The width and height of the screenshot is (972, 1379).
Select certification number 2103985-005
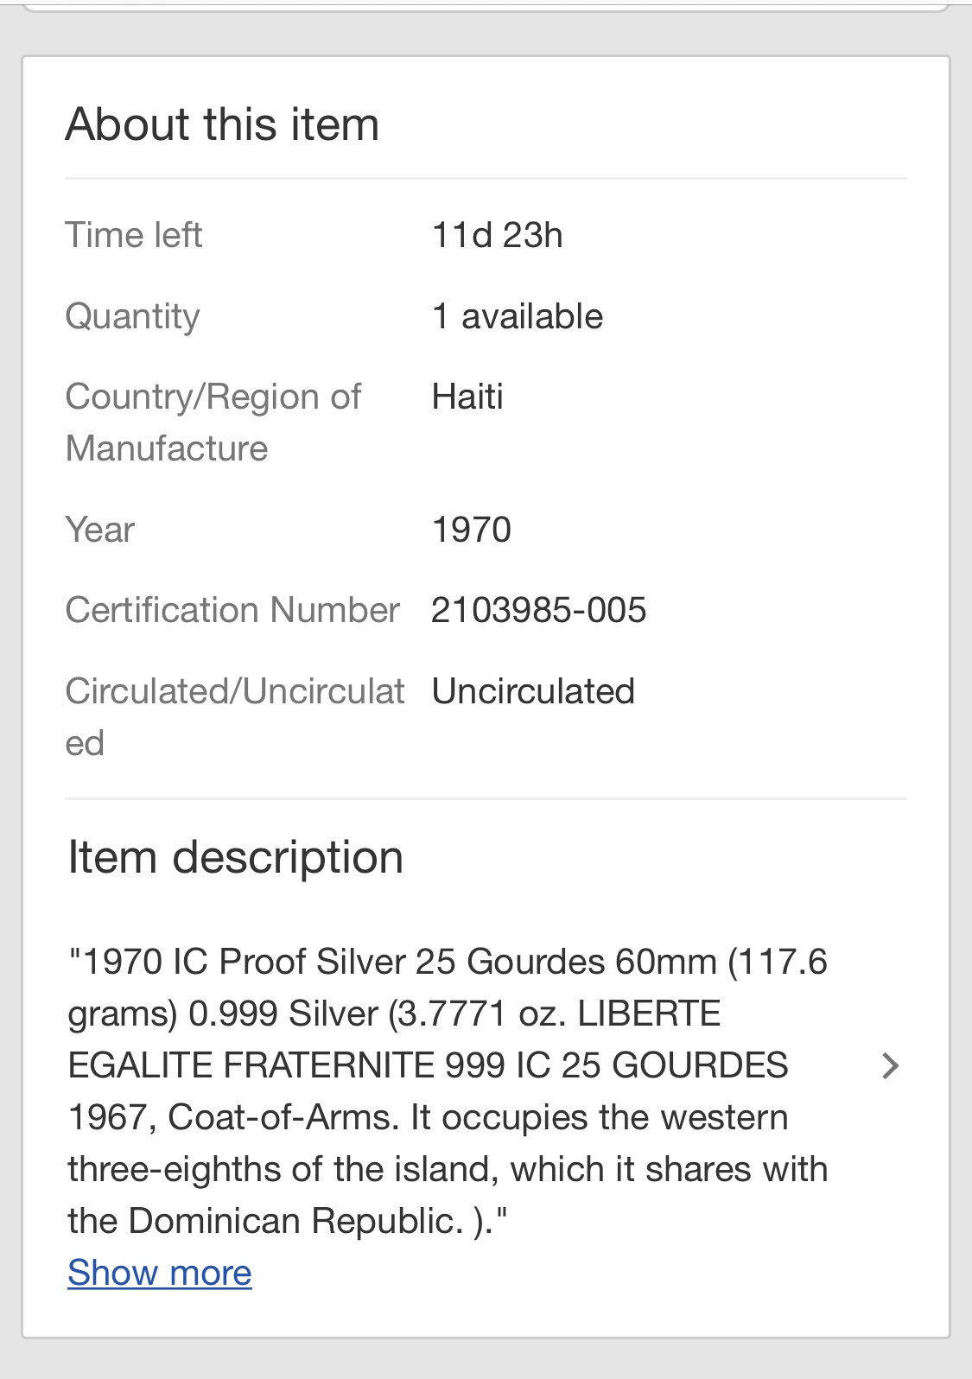[x=539, y=610]
